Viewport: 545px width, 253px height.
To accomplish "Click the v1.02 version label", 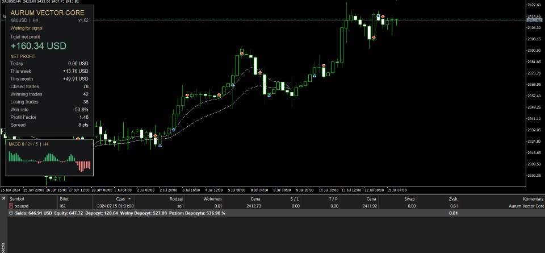I will click(83, 20).
